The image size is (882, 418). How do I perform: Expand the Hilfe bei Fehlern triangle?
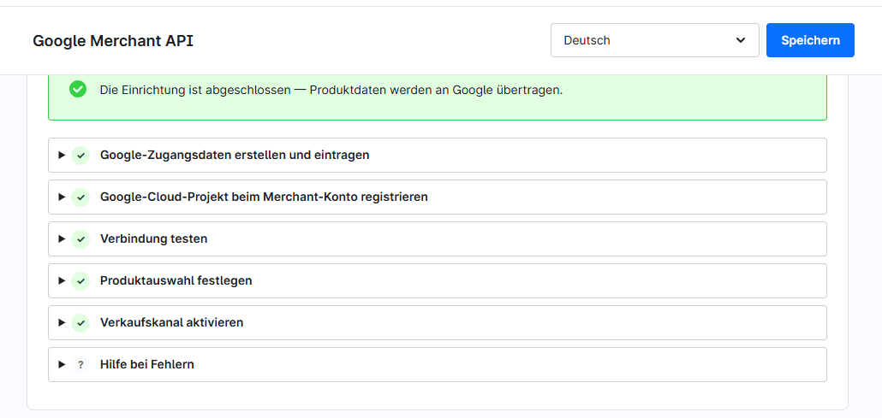[x=62, y=365]
